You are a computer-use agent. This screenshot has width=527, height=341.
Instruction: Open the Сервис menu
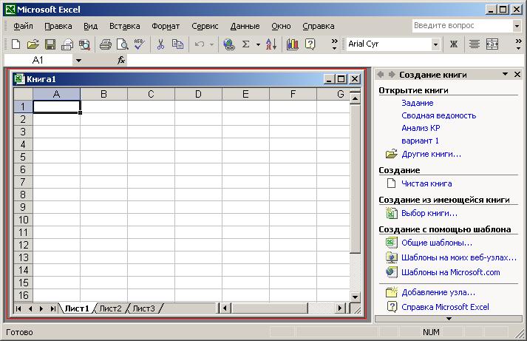pyautogui.click(x=205, y=26)
